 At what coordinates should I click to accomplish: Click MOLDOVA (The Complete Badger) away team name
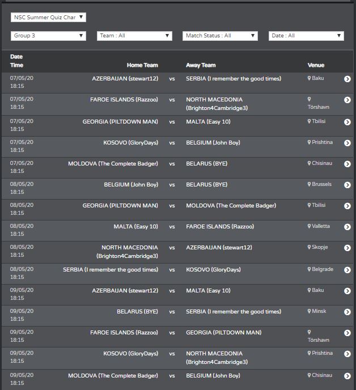[231, 205]
